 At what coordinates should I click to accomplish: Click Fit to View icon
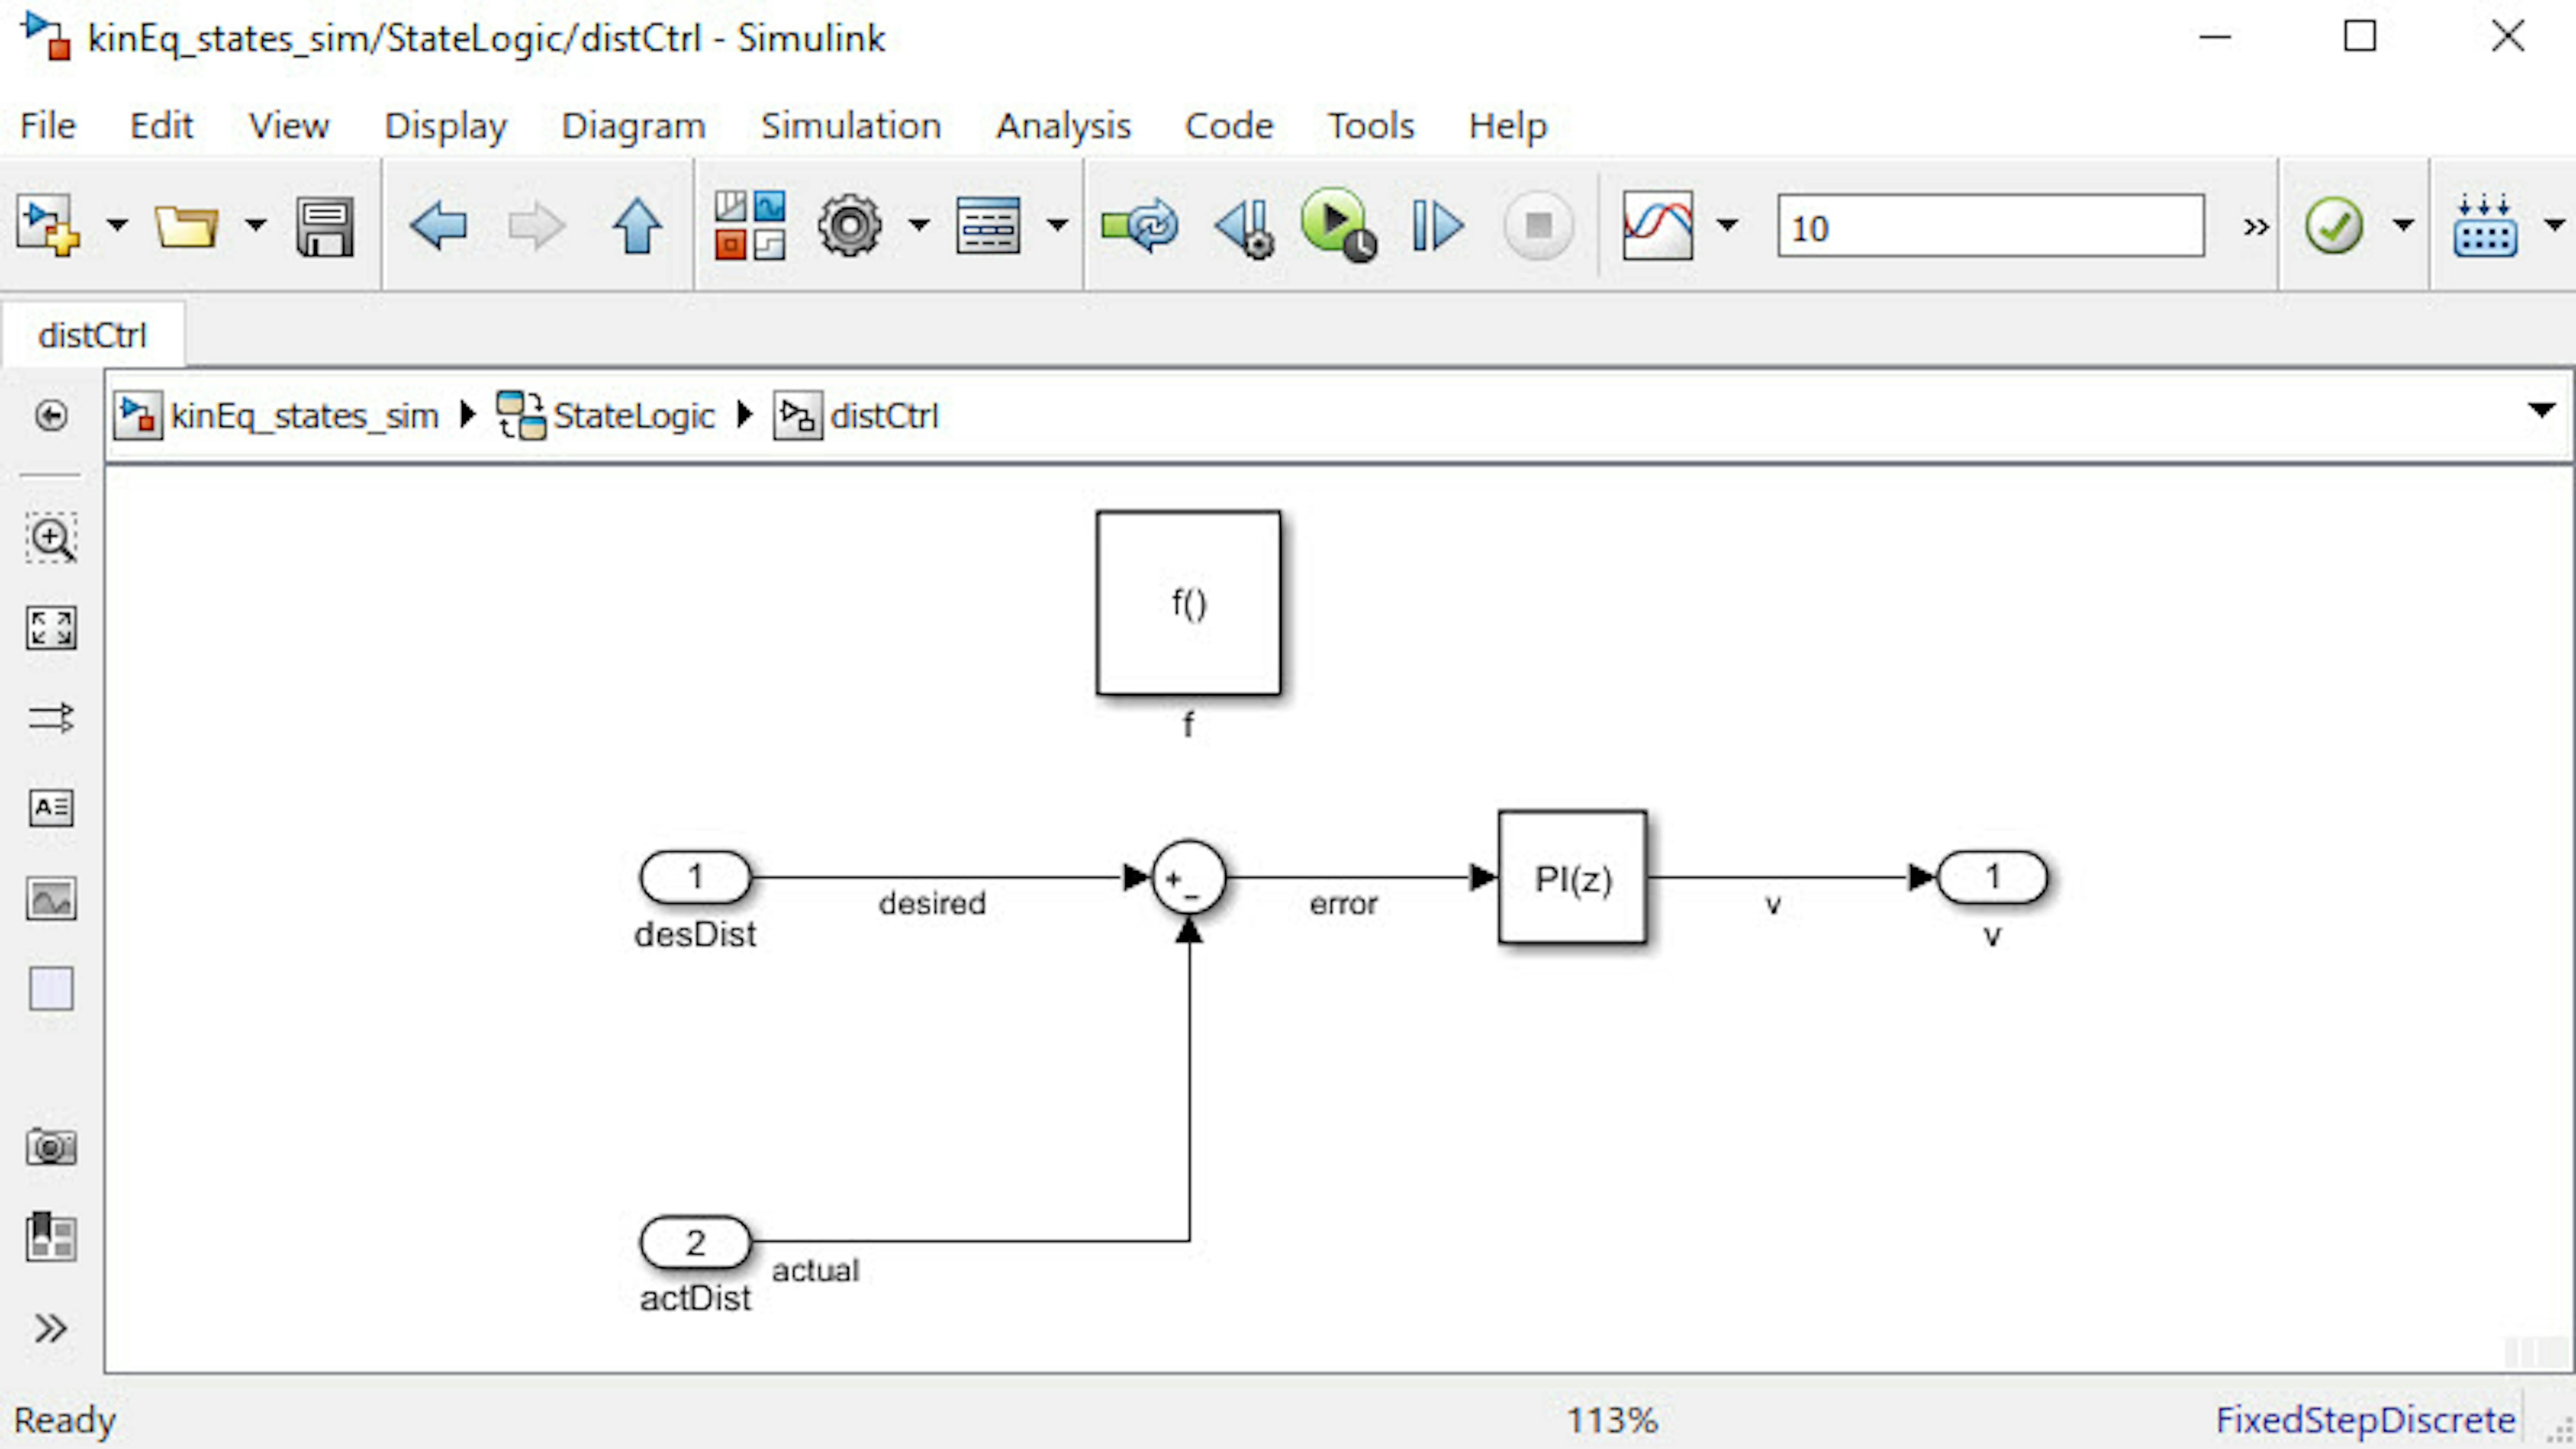coord(51,628)
